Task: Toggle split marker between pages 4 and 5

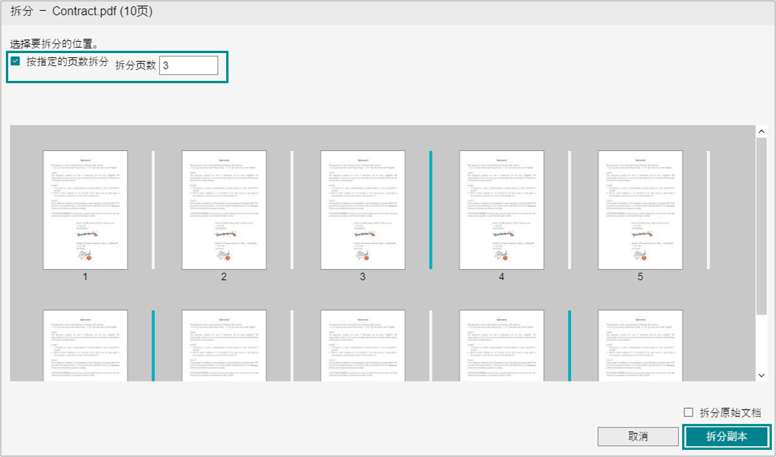Action: tap(569, 210)
